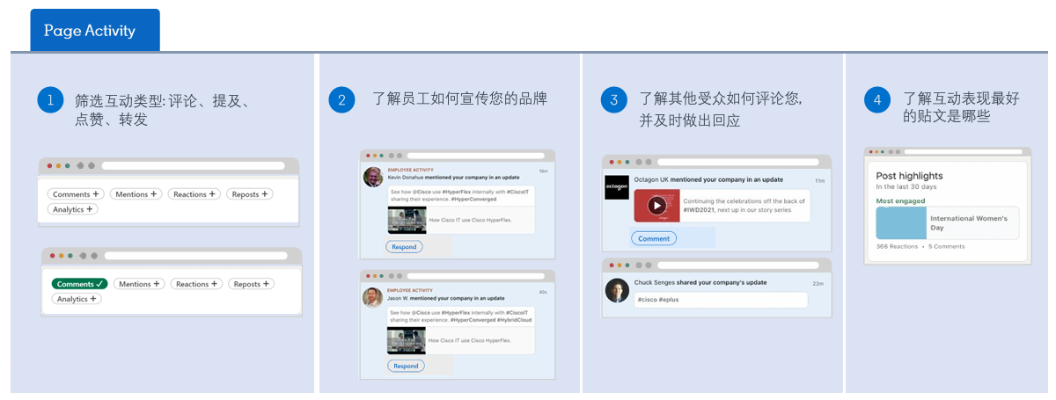Click Kevin Donahue's profile avatar
The image size is (1056, 400).
click(372, 176)
